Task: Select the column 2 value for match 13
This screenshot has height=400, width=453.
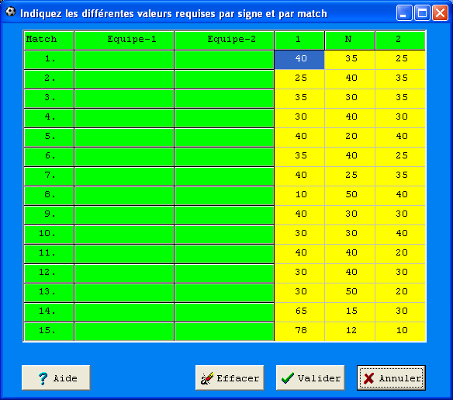Action: [x=400, y=293]
